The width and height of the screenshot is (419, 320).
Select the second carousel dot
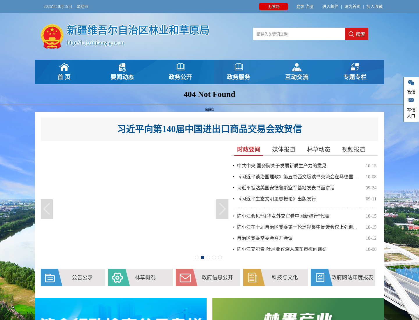203,257
